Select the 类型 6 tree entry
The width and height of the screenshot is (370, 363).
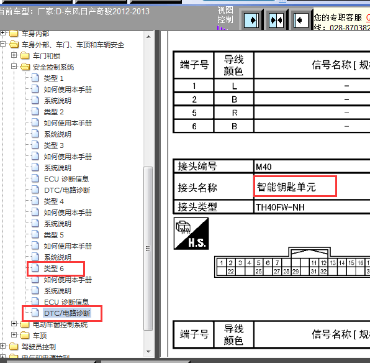tap(54, 269)
